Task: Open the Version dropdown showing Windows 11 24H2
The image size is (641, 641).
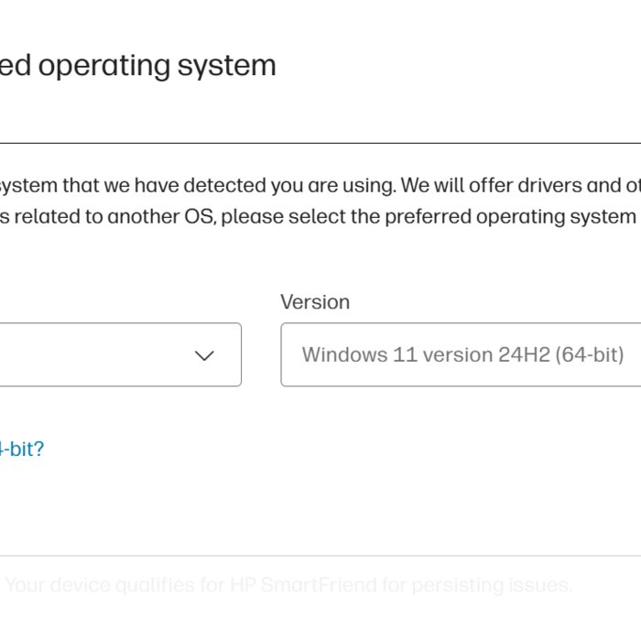Action: pos(461,354)
